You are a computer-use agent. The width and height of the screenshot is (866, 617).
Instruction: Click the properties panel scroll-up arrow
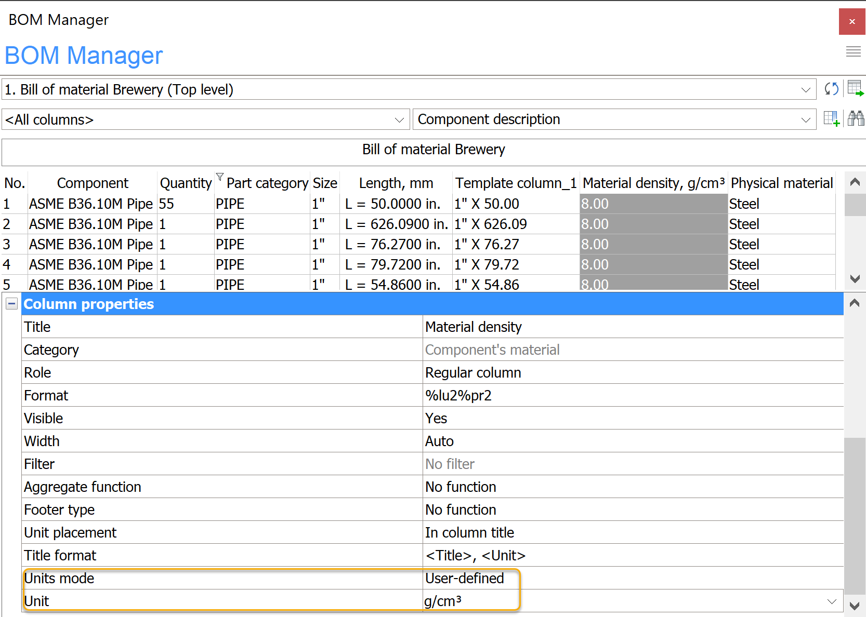[854, 303]
